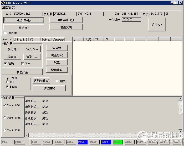Click the 读取 Rom button

click(x=32, y=57)
